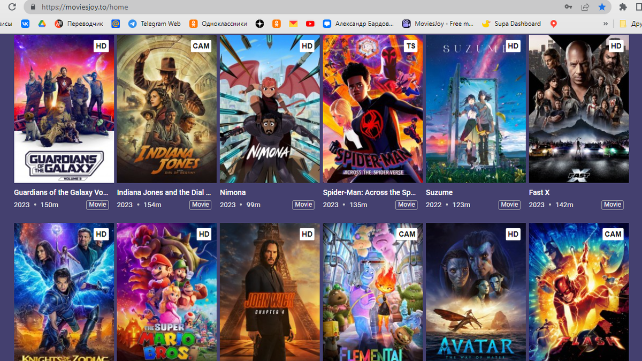Click the CAM badge on The Flash poster
This screenshot has width=642, height=361.
pyautogui.click(x=613, y=234)
